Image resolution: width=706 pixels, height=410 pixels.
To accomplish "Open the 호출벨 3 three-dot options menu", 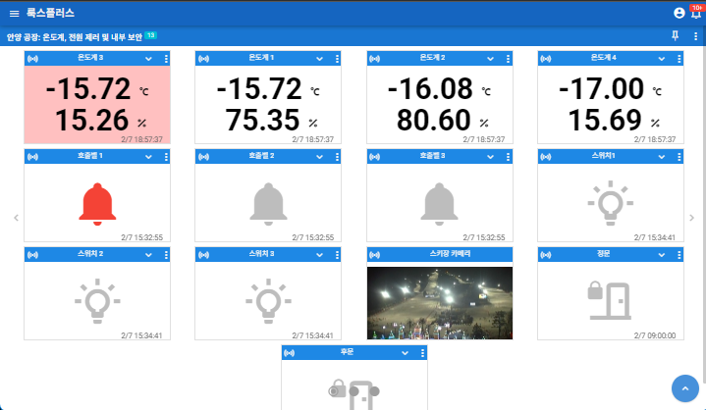I will pos(509,156).
